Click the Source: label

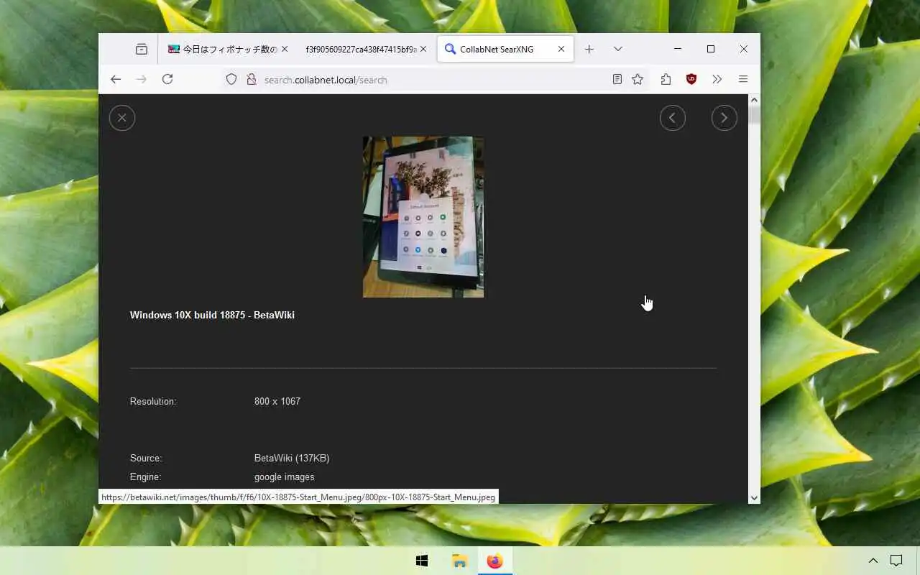click(x=146, y=458)
